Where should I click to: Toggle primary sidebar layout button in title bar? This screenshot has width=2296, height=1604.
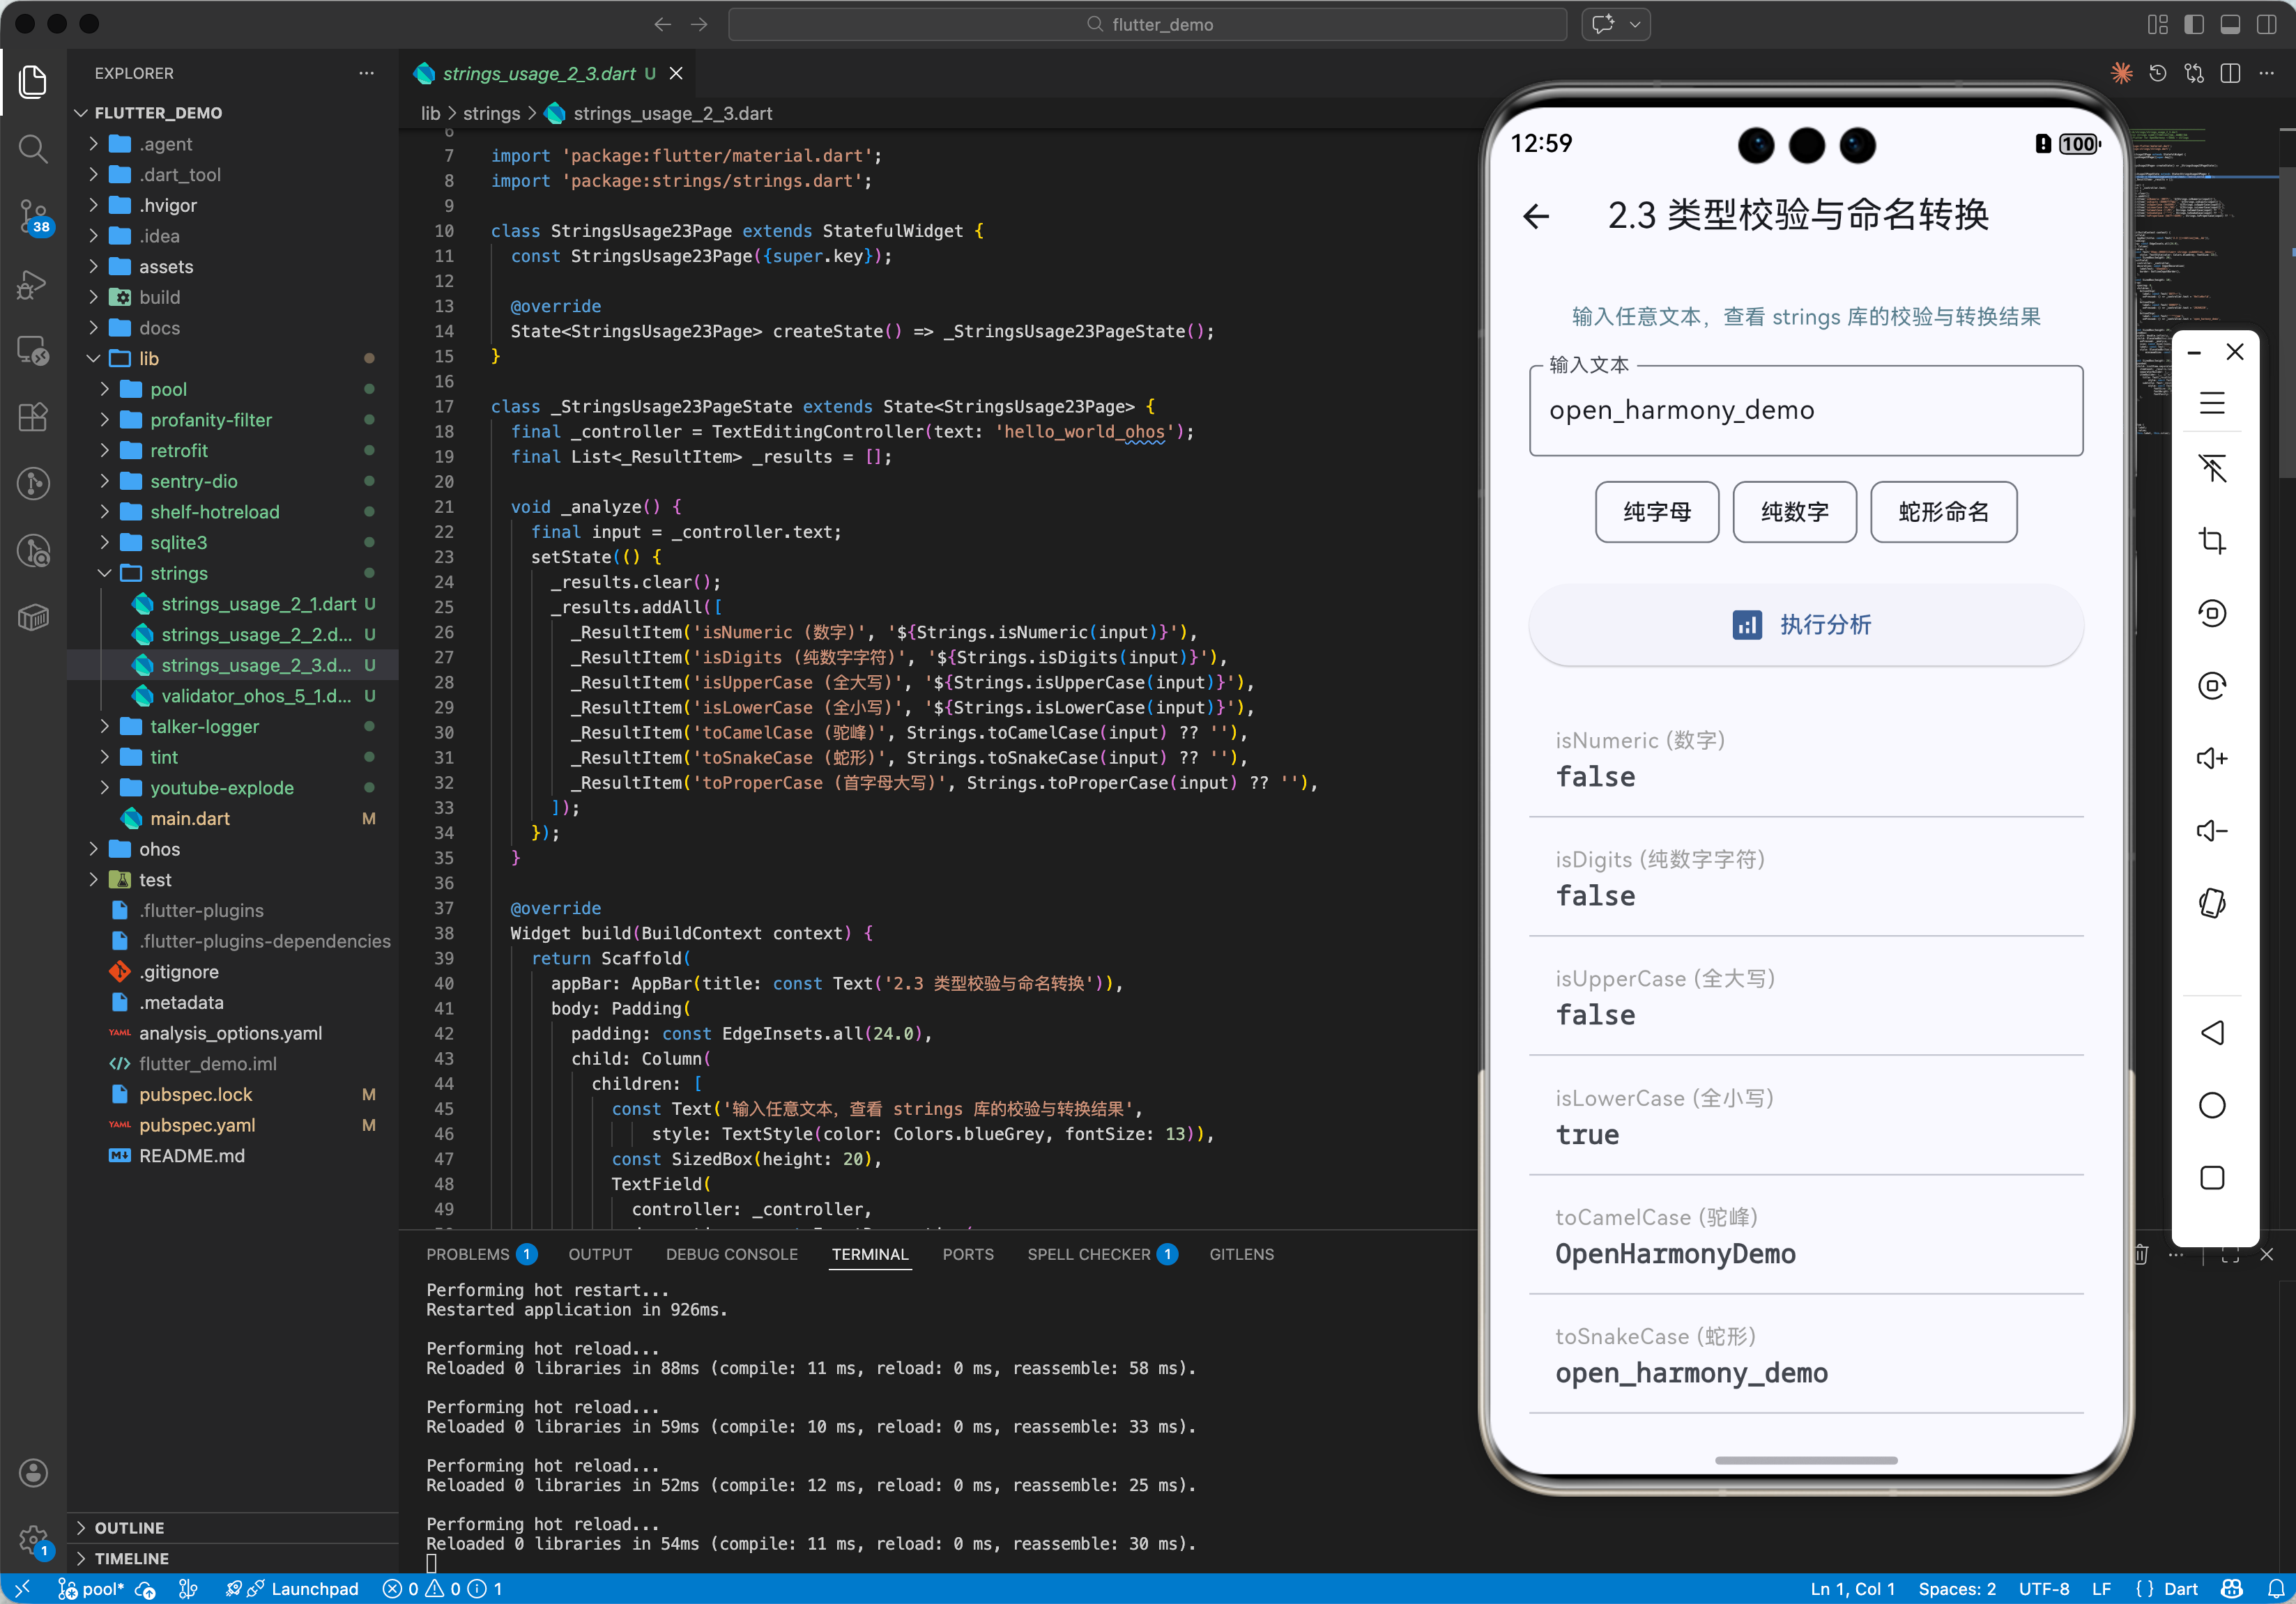[x=2194, y=25]
